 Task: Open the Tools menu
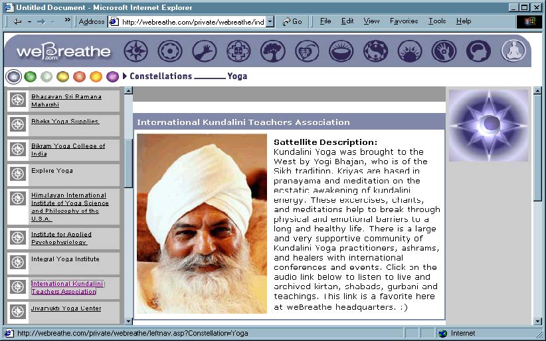(x=437, y=21)
